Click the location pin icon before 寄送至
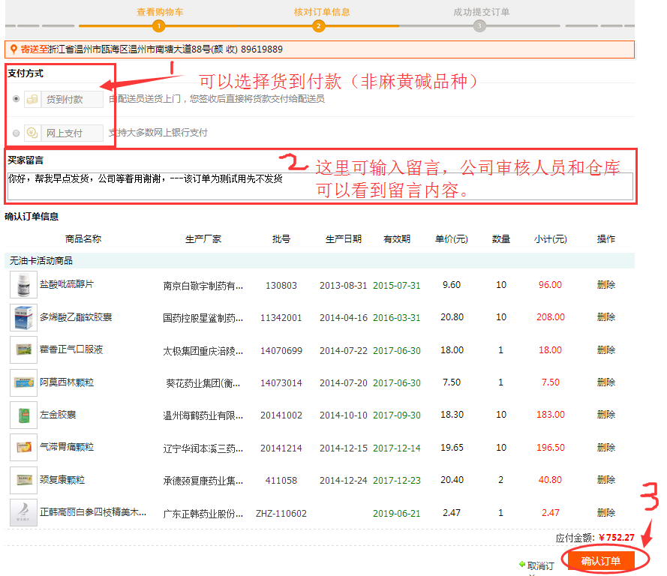The width and height of the screenshot is (667, 576). (14, 49)
